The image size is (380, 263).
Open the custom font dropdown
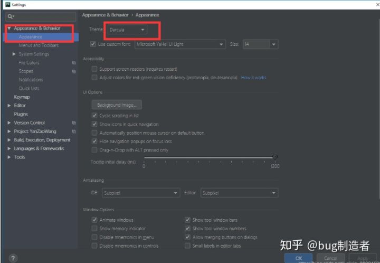coord(180,44)
